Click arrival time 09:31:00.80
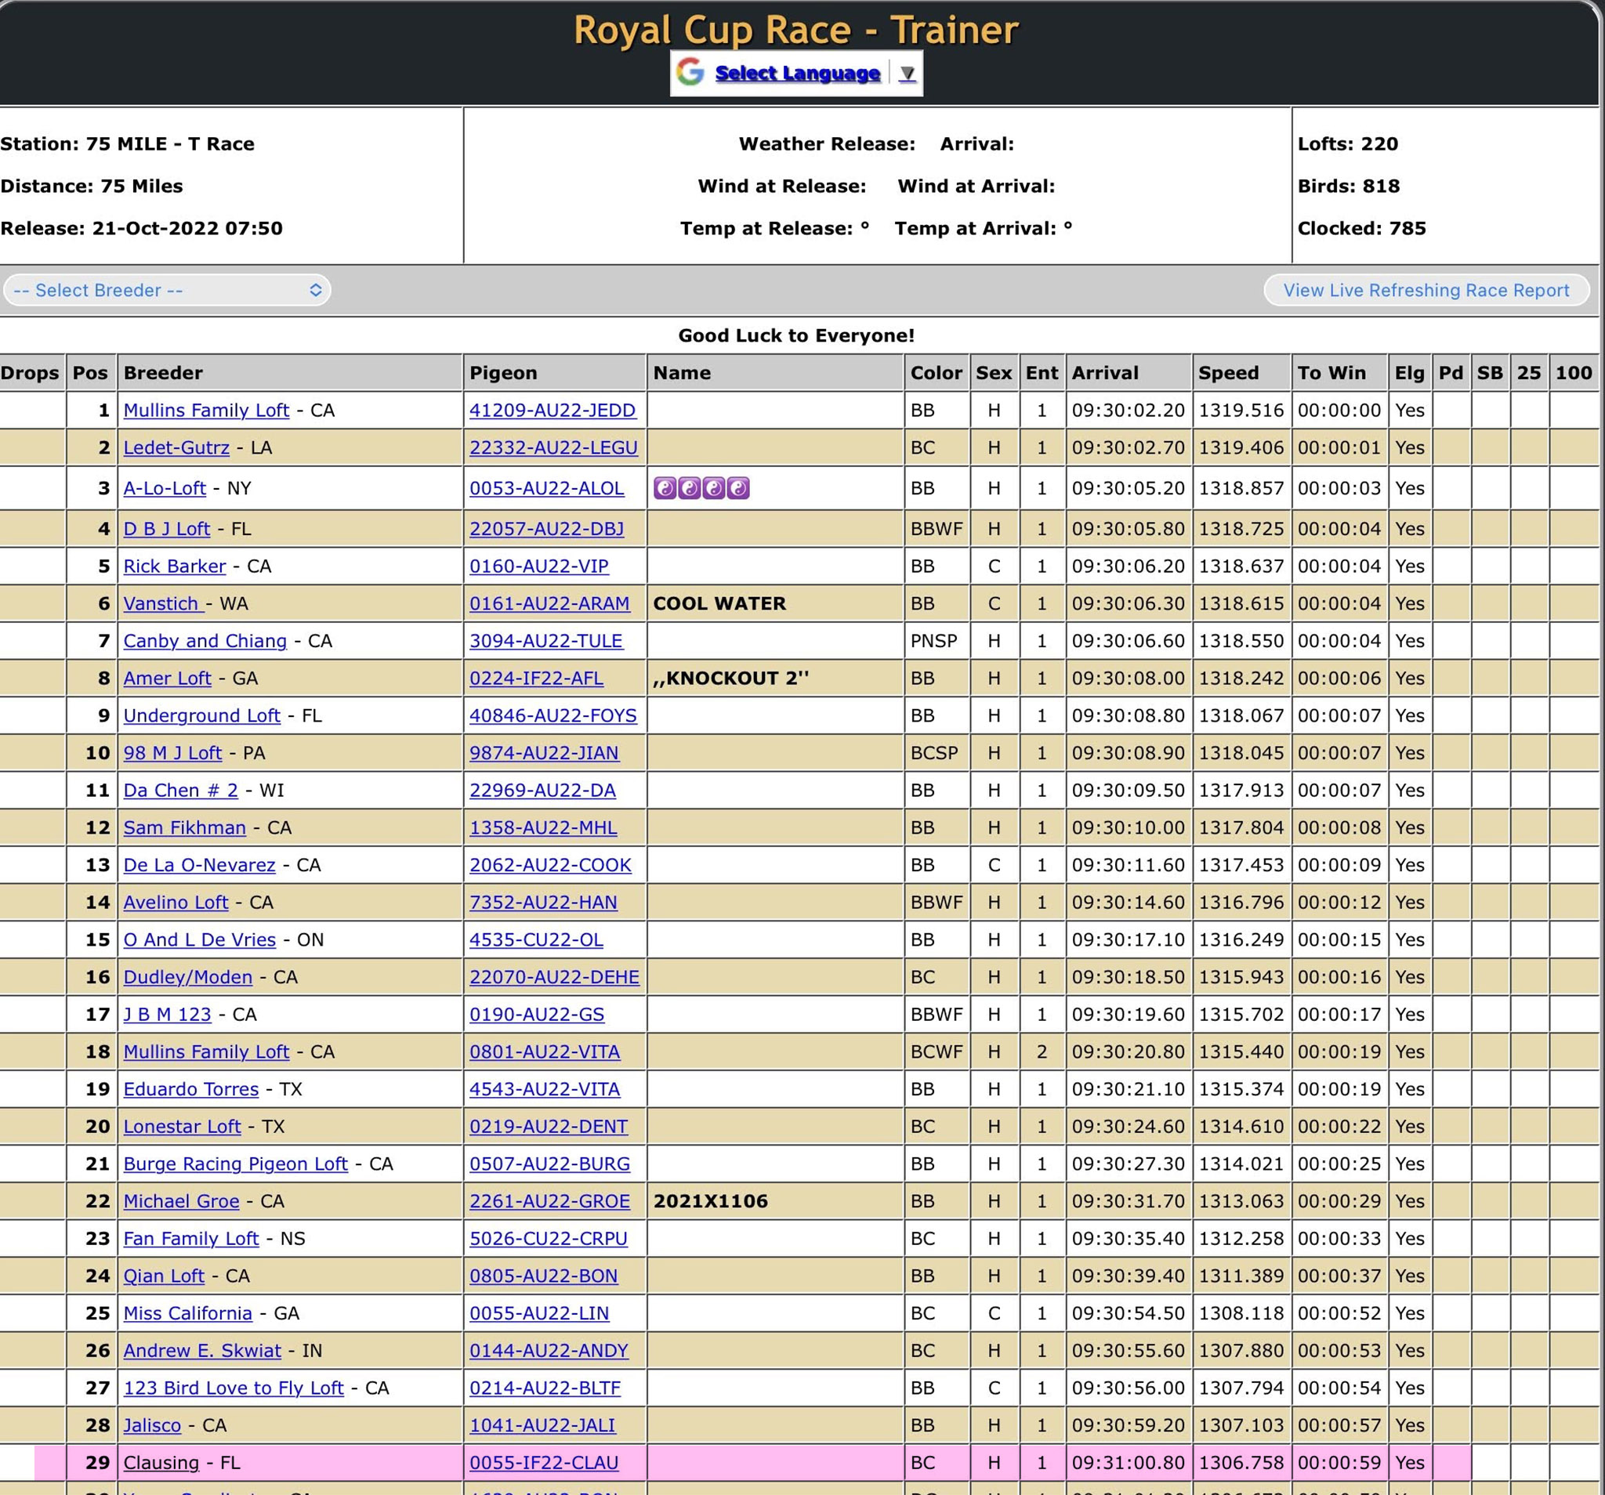1605x1495 pixels. 1129,1463
